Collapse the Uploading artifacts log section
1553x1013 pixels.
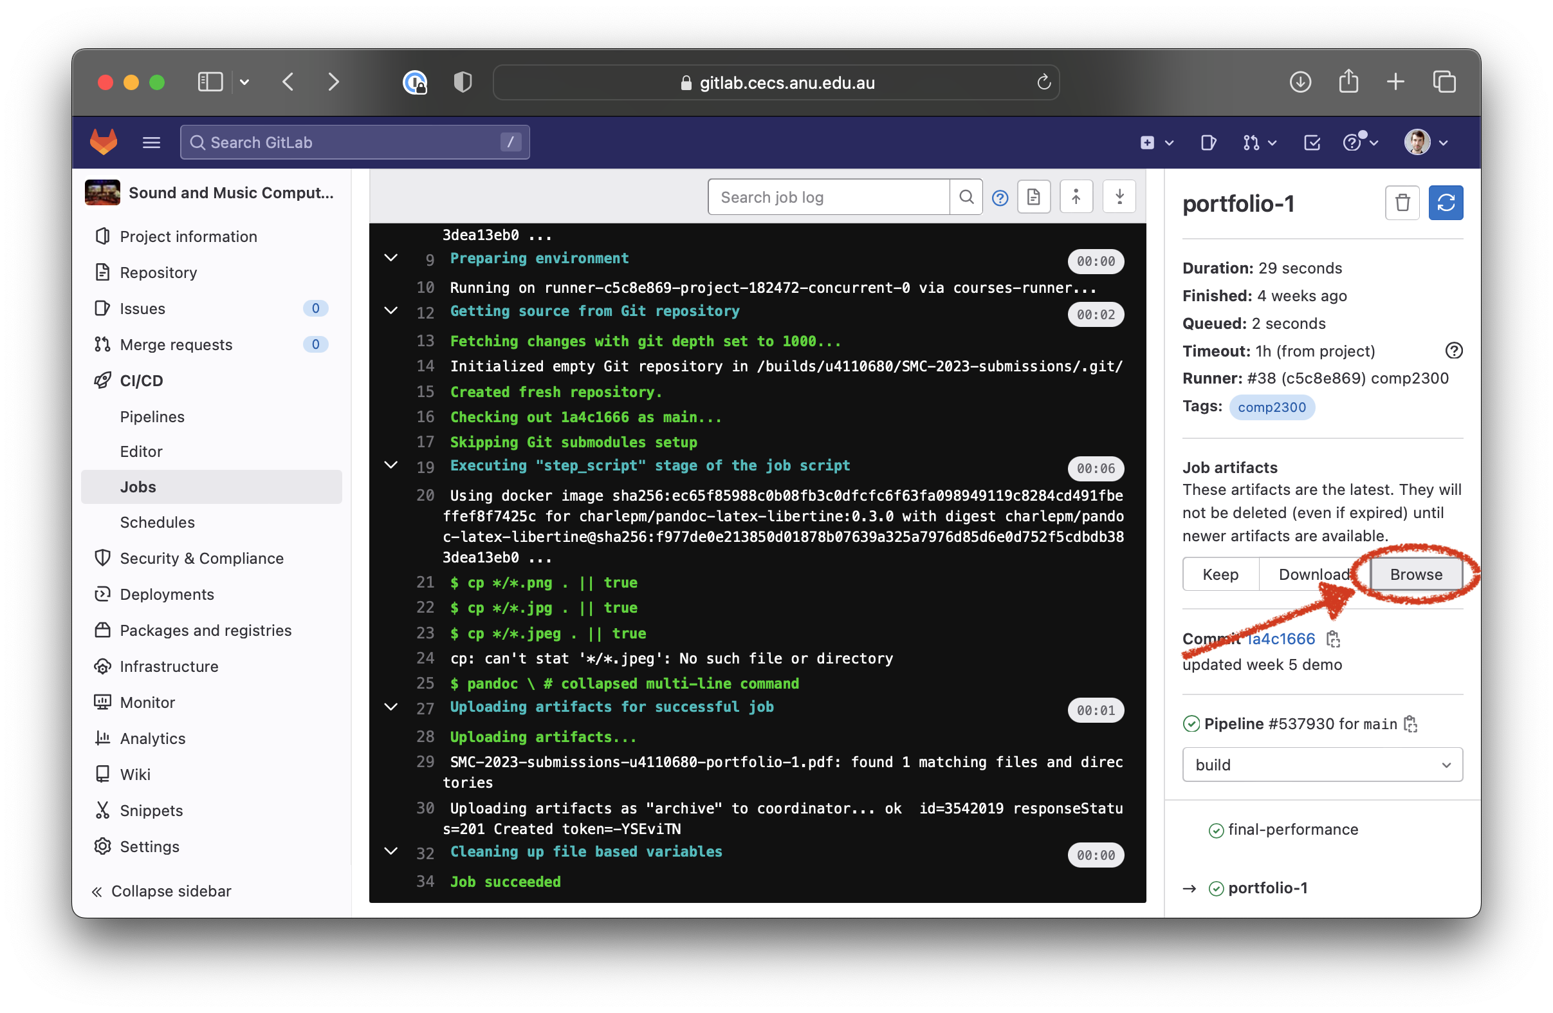pos(391,707)
